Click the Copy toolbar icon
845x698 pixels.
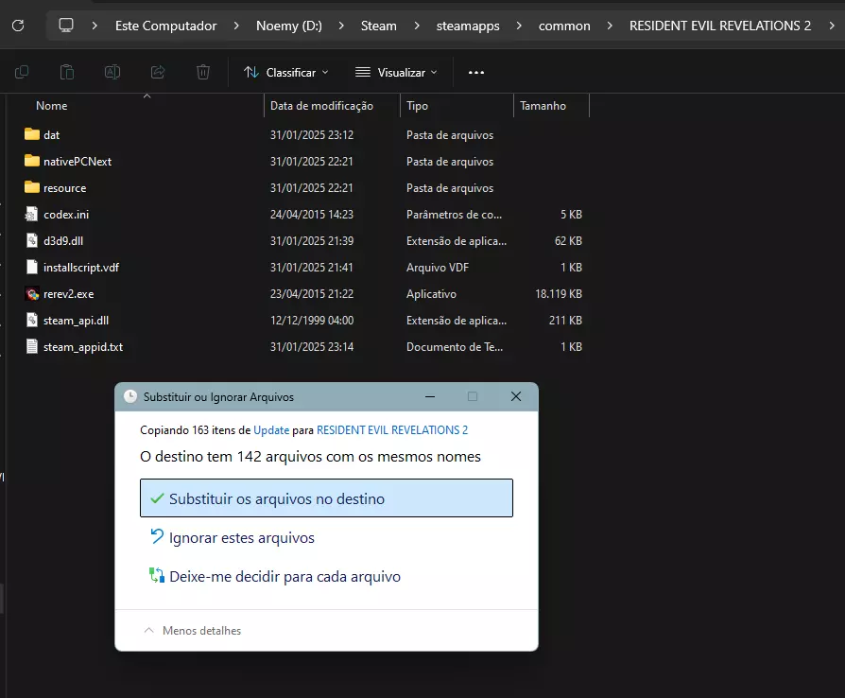point(22,72)
